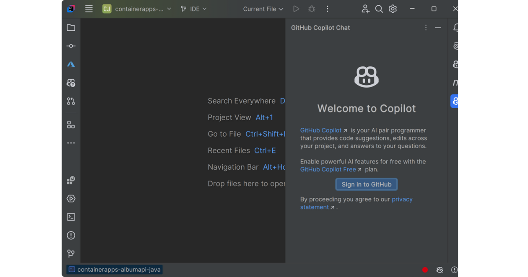Open the Problems tool window
528x277 pixels.
tap(71, 235)
